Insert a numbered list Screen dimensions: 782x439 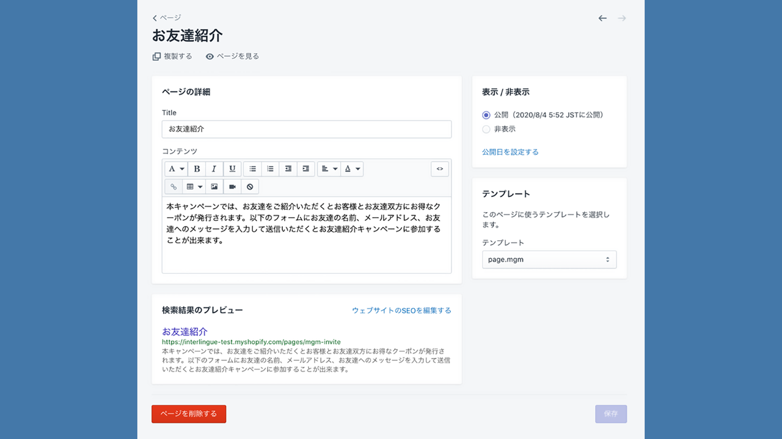tap(270, 169)
